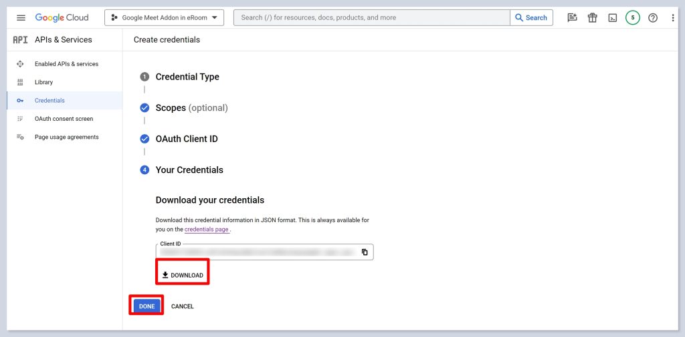The image size is (685, 337).
Task: Open the three-dot more options menu
Action: click(673, 18)
